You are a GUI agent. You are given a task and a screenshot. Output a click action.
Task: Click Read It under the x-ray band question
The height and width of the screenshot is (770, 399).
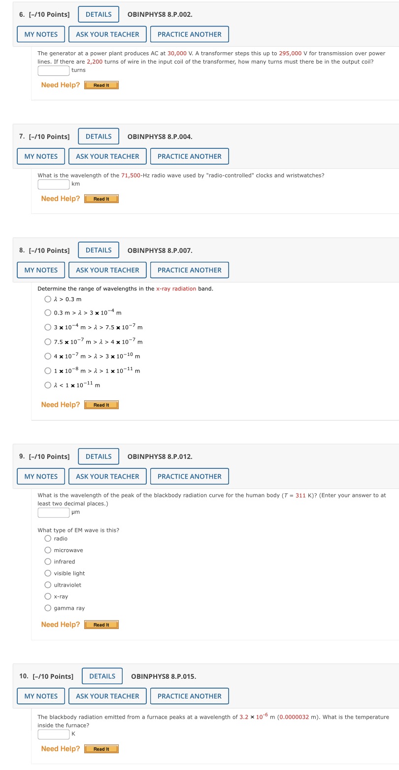(x=101, y=405)
